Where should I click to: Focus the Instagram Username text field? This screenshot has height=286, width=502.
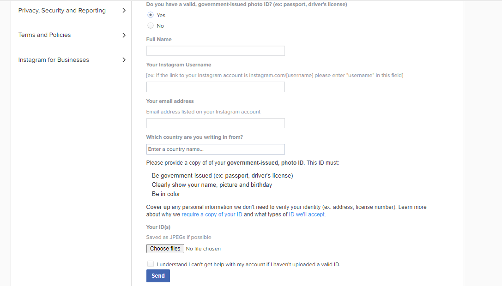[x=216, y=87]
